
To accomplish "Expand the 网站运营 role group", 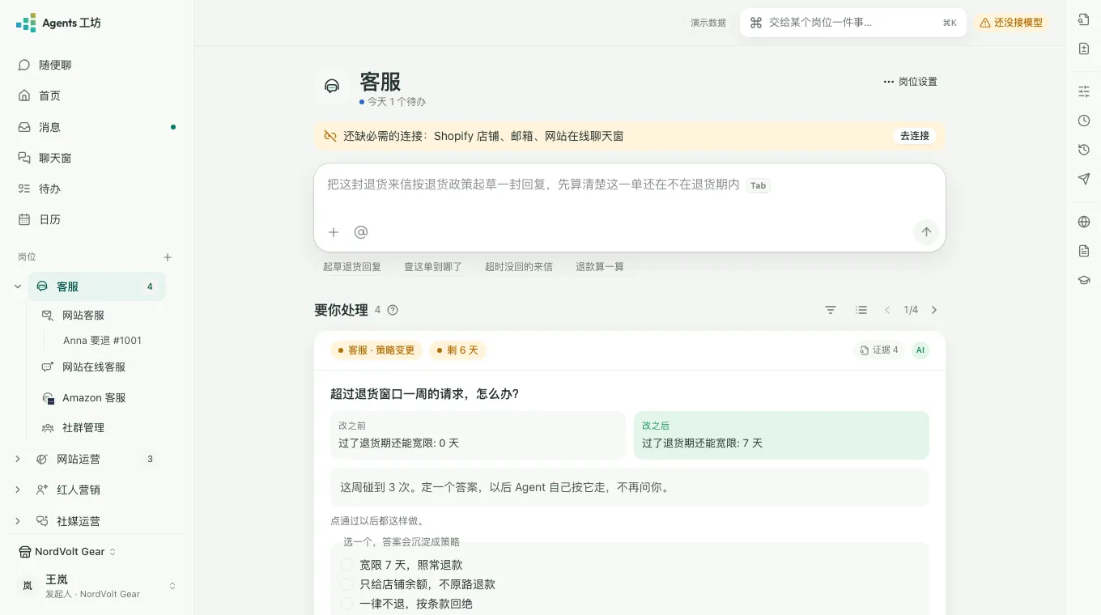I will pyautogui.click(x=18, y=459).
